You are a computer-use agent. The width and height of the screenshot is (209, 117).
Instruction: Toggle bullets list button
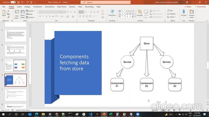pyautogui.click(x=81, y=12)
